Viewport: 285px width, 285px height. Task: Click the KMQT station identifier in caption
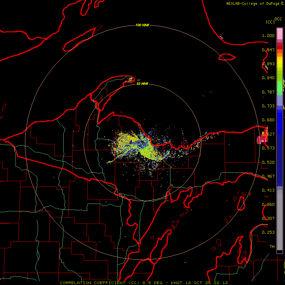pyautogui.click(x=176, y=283)
